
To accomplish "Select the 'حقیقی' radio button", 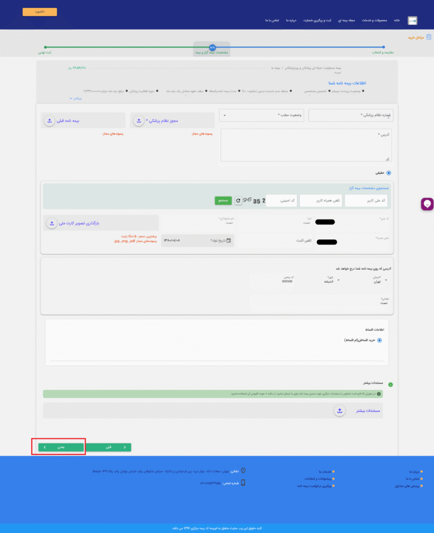I will [388, 173].
